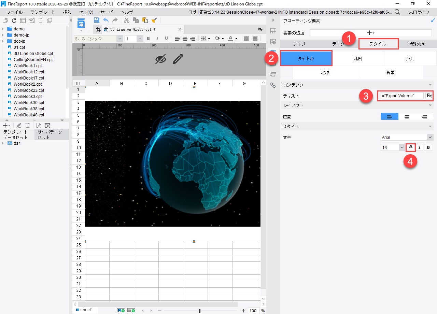Open the border style dropdown arrow

tap(209, 39)
